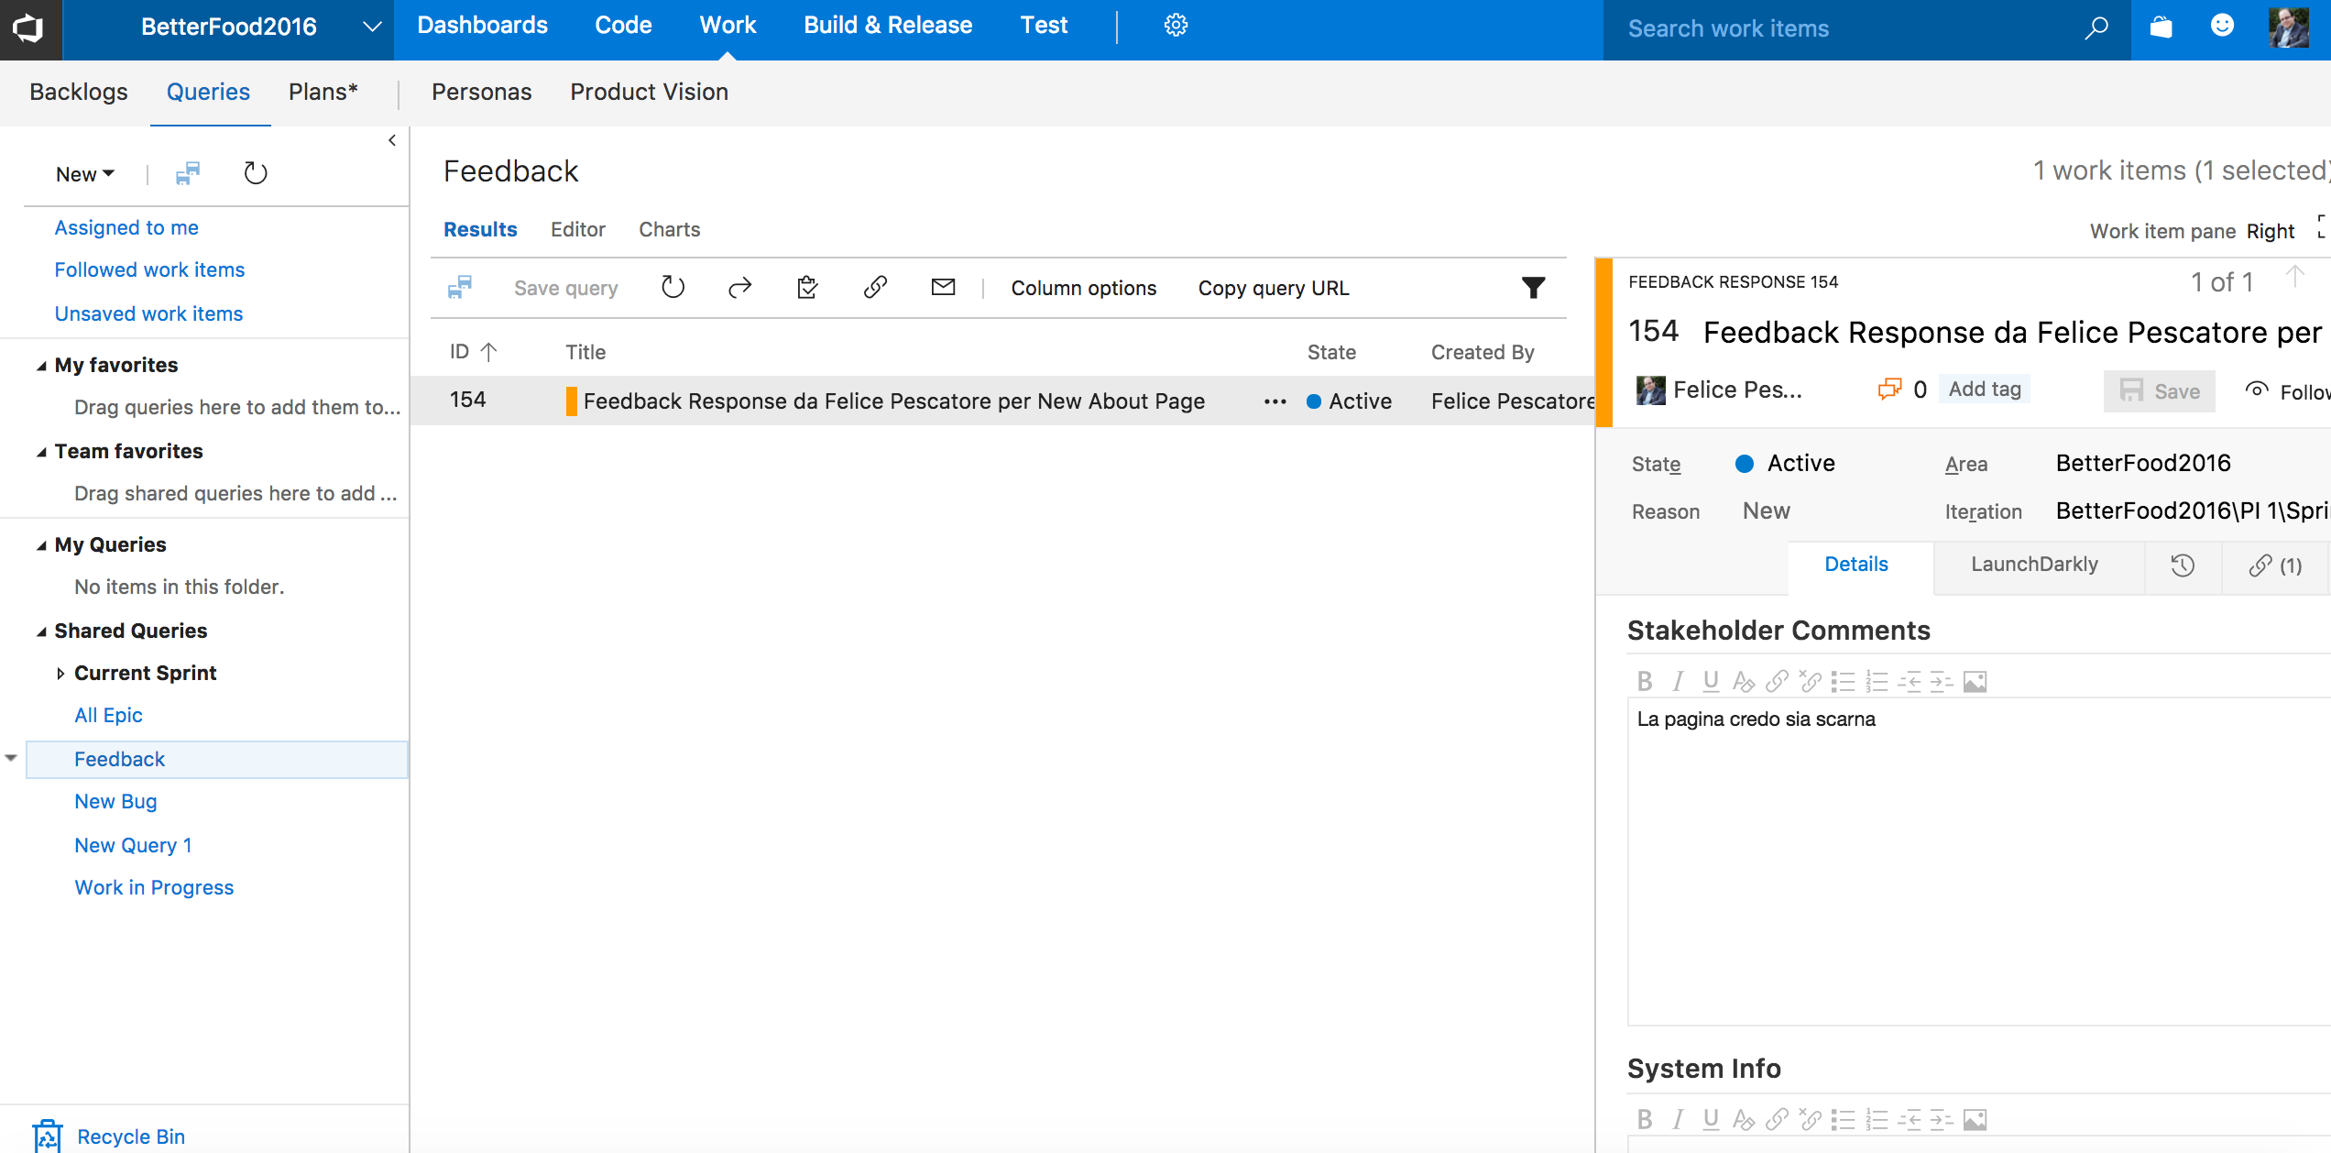This screenshot has width=2331, height=1153.
Task: Change Work item pane position from Right
Action: 2271,231
